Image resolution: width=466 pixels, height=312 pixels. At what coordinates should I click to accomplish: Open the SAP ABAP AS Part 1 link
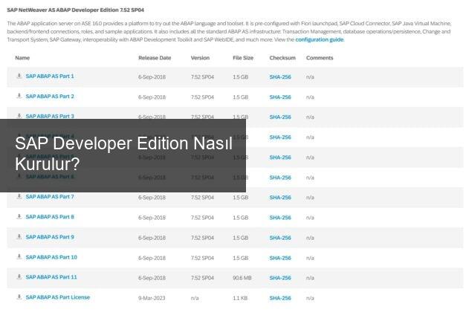(x=50, y=77)
